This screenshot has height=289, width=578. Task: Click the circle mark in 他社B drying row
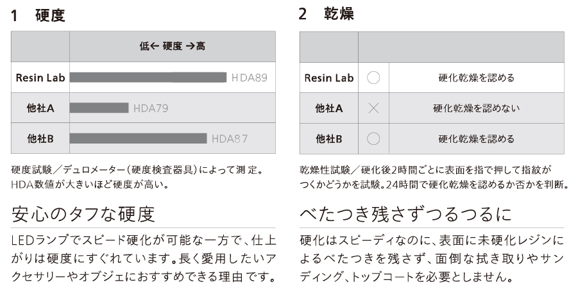click(x=373, y=139)
